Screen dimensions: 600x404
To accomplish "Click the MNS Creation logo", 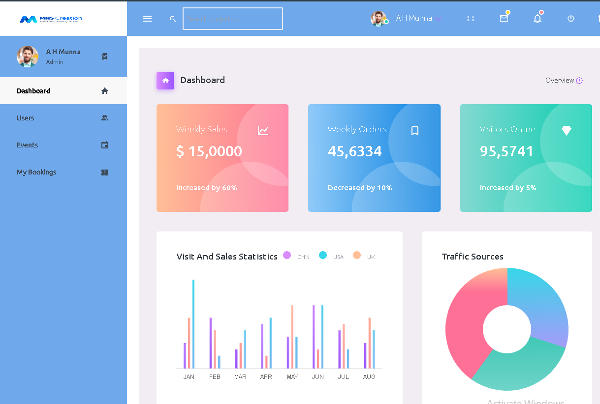I will 51,19.
